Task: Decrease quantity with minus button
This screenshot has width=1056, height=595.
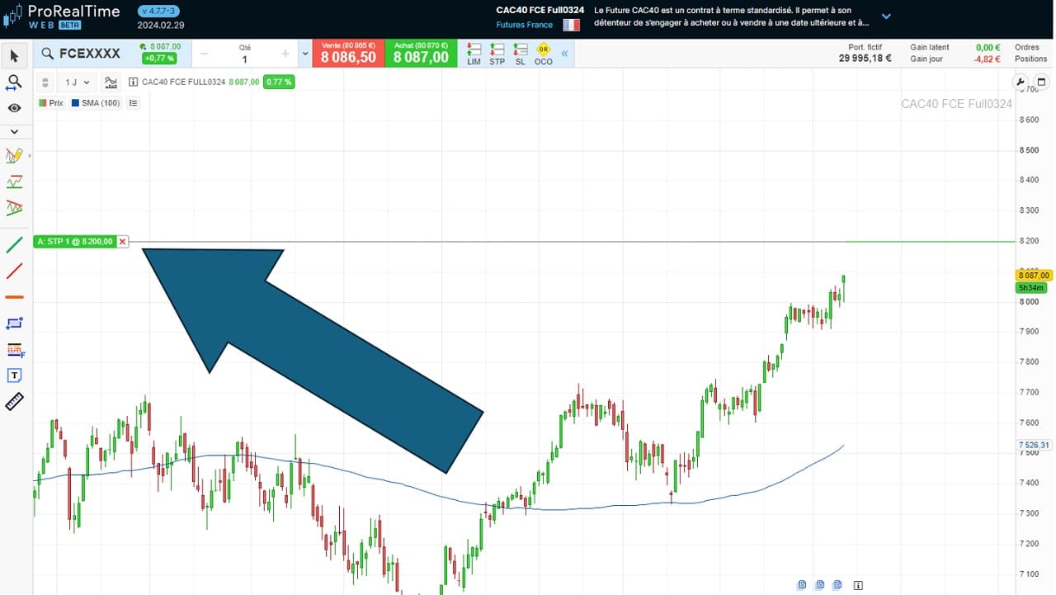Action: coord(204,54)
